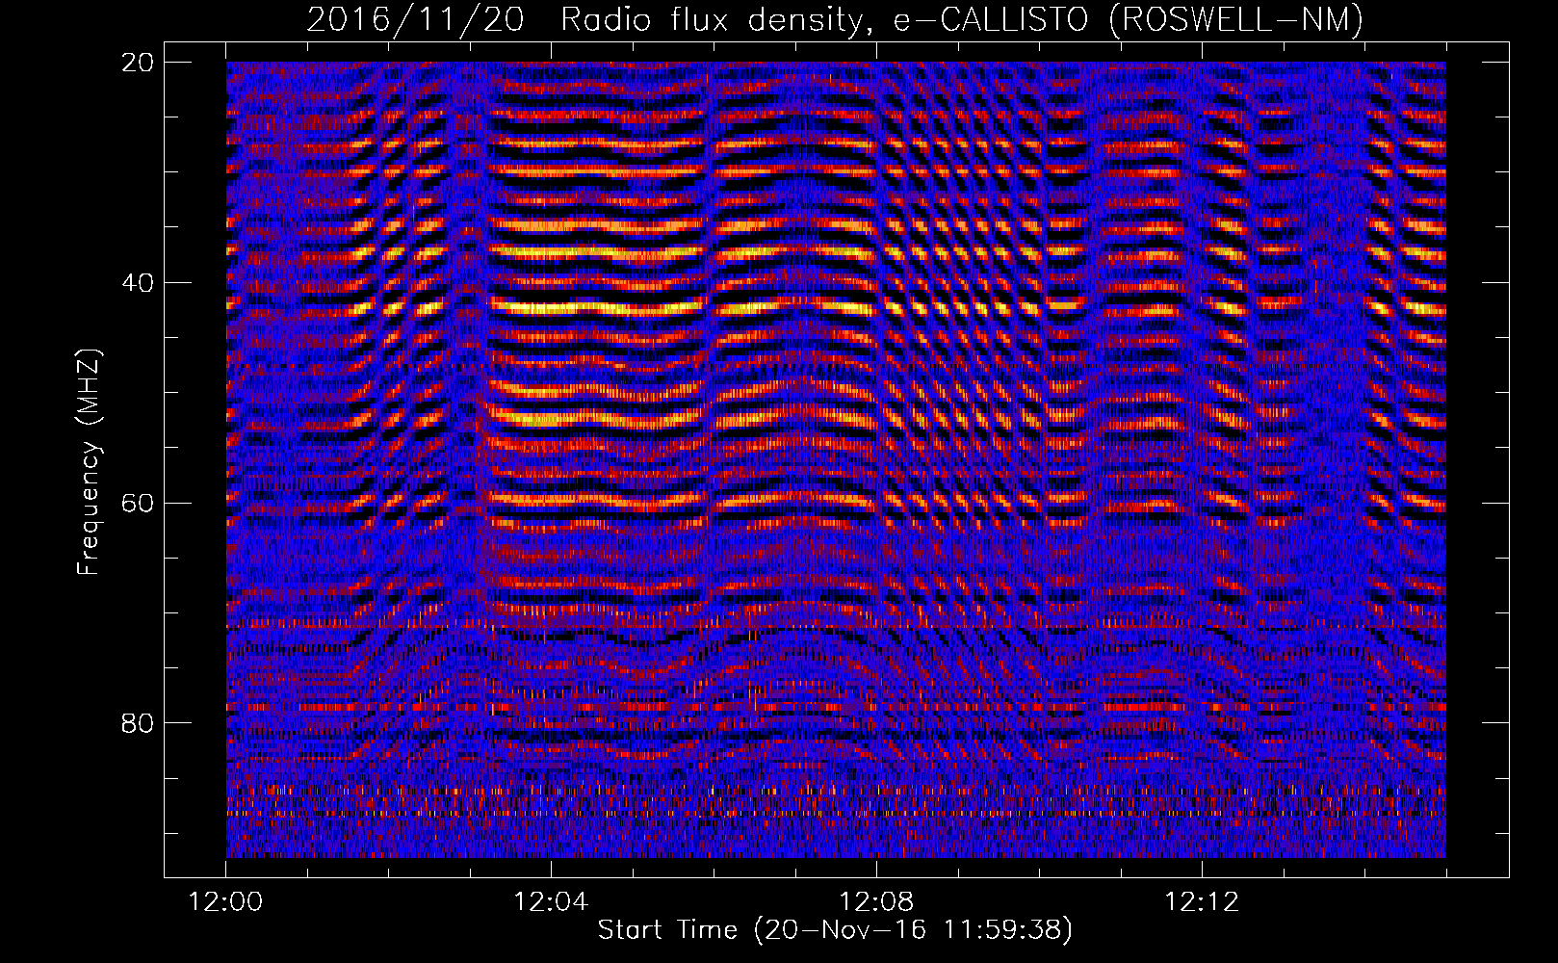Viewport: 1558px width, 963px height.
Task: Click the '80' frequency tick label
Action: click(138, 723)
